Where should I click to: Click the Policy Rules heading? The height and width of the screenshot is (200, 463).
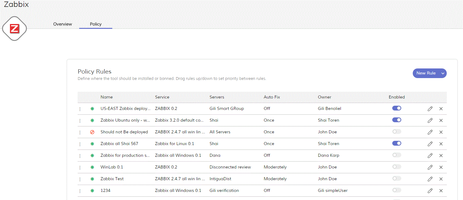click(95, 71)
